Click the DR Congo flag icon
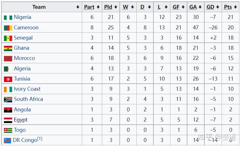The image size is (242, 147). pyautogui.click(x=7, y=140)
